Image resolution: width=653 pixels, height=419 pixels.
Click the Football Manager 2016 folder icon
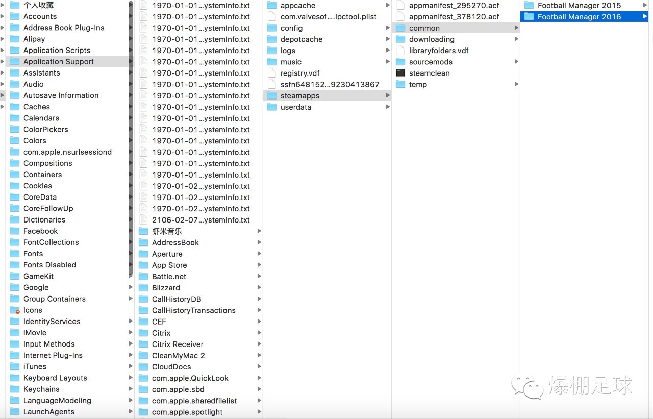coord(529,17)
